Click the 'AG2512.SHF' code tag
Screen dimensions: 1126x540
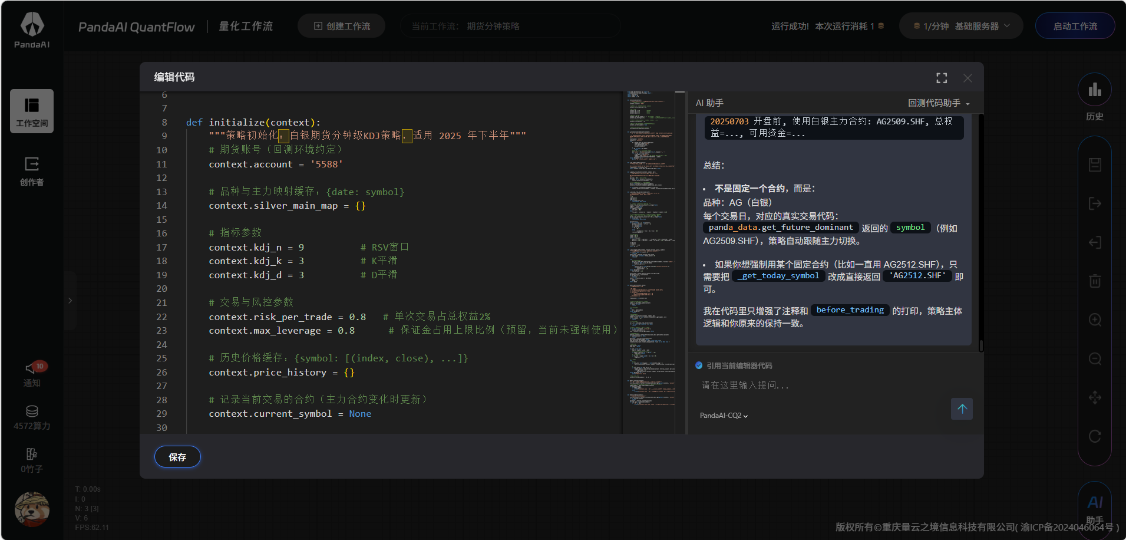(x=917, y=276)
